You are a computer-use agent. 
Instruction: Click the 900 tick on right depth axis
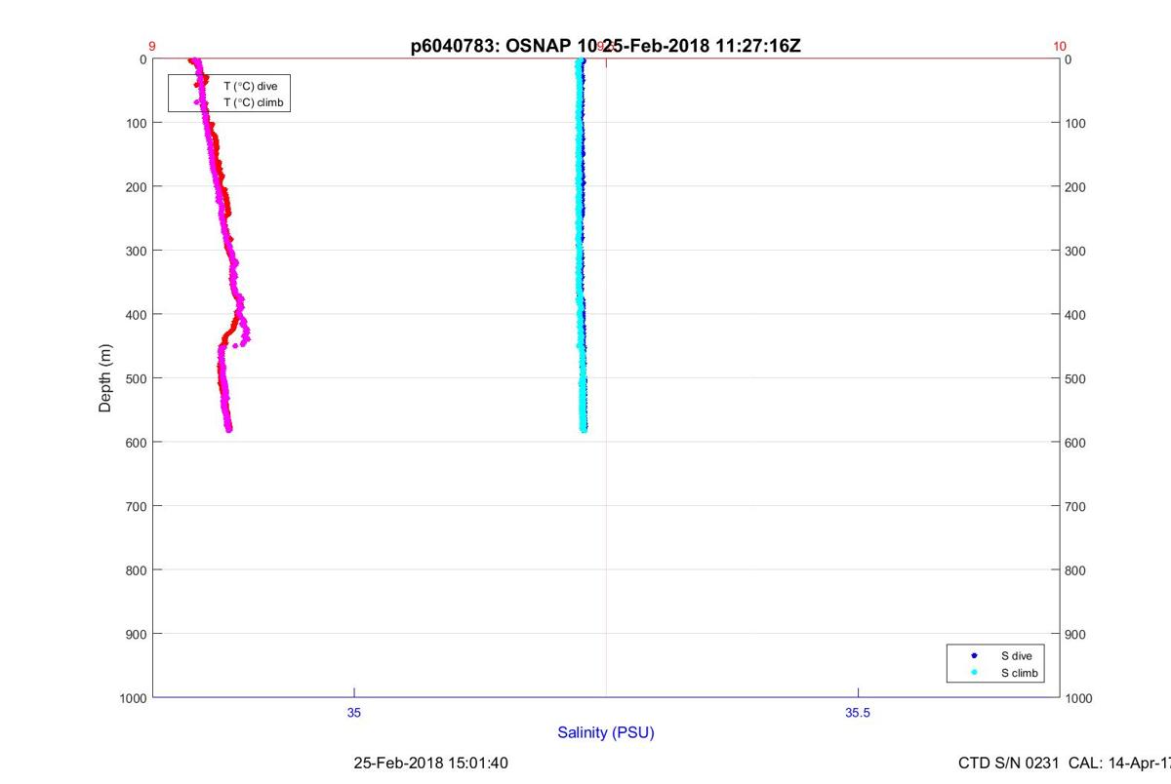1076,634
